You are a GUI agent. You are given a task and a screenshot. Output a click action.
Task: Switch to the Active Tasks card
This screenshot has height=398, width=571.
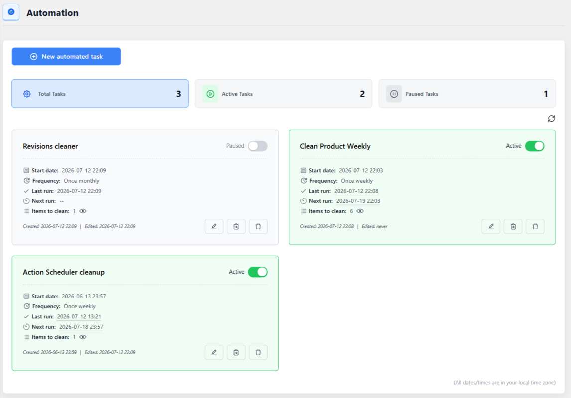click(x=284, y=94)
